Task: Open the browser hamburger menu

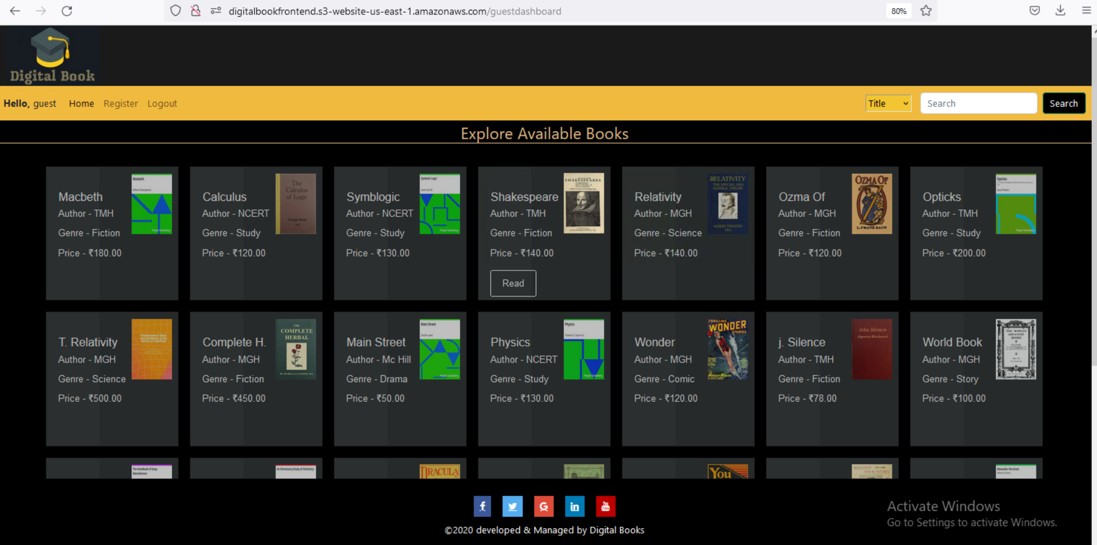Action: [x=1087, y=10]
